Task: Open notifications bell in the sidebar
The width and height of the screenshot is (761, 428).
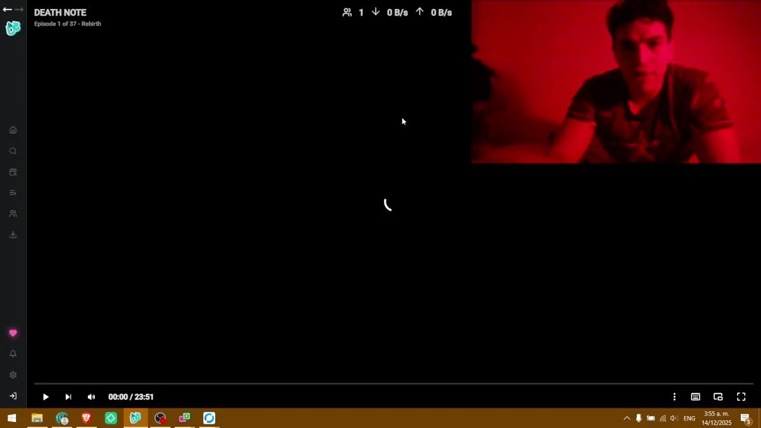Action: click(13, 354)
